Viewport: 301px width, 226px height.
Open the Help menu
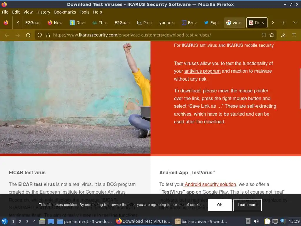(97, 12)
